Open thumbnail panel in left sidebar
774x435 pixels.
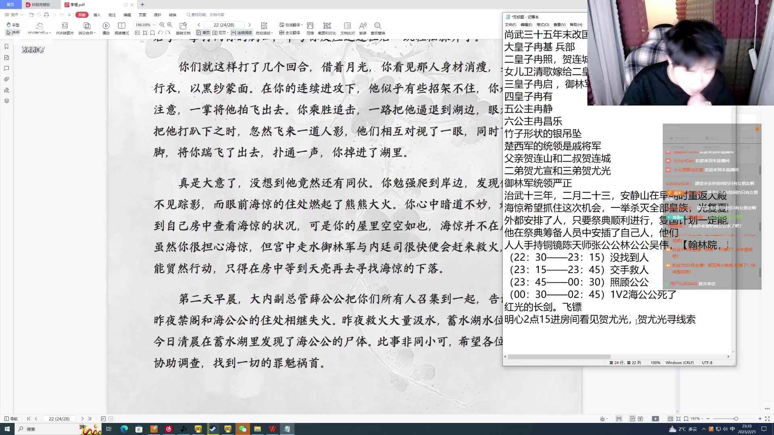[x=6, y=58]
